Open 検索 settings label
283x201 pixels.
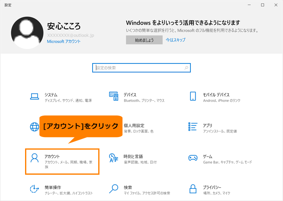pyautogui.click(x=128, y=187)
